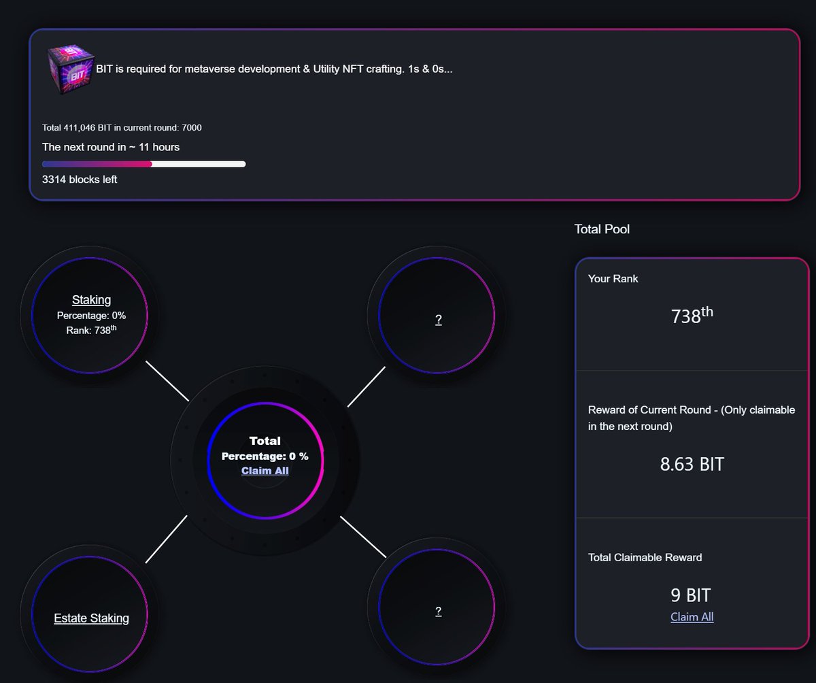Open the bottom-right mystery node marked '?'

pyautogui.click(x=438, y=610)
